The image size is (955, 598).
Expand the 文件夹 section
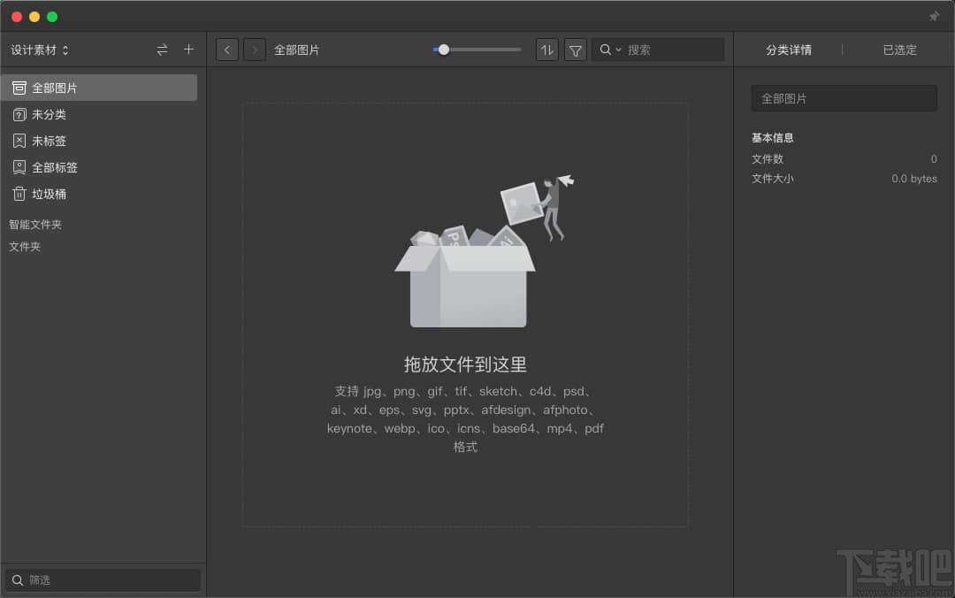(25, 247)
